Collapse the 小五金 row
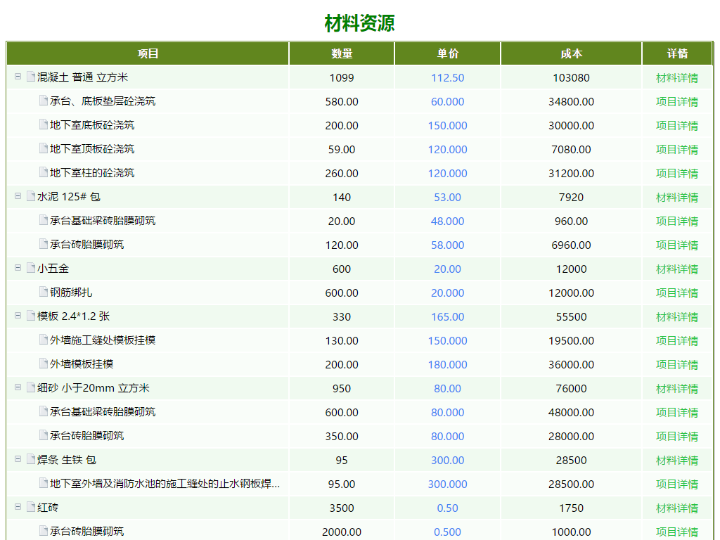Image resolution: width=720 pixels, height=540 pixels. (x=18, y=268)
